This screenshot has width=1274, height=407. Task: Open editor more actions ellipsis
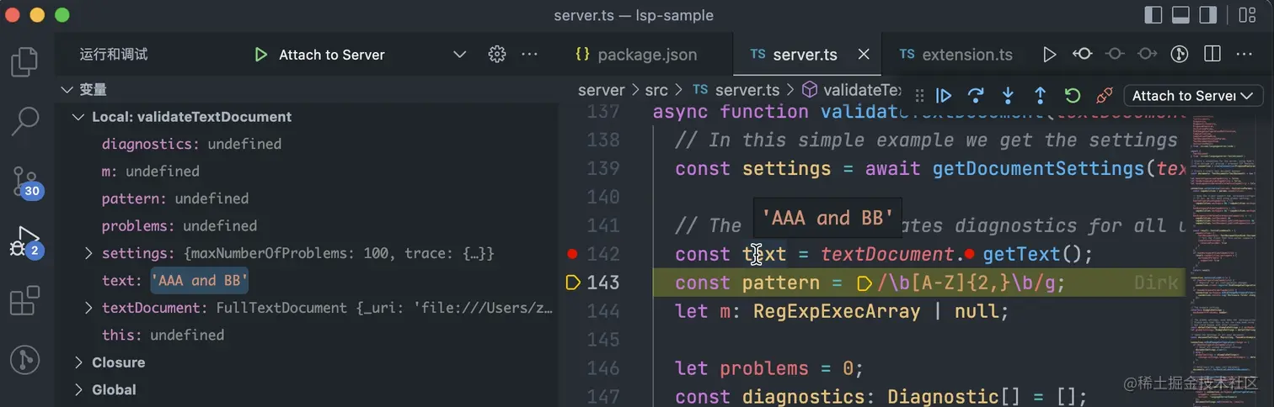pyautogui.click(x=1245, y=54)
